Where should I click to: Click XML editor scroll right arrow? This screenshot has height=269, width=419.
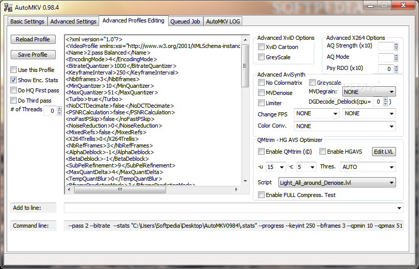[x=236, y=190]
